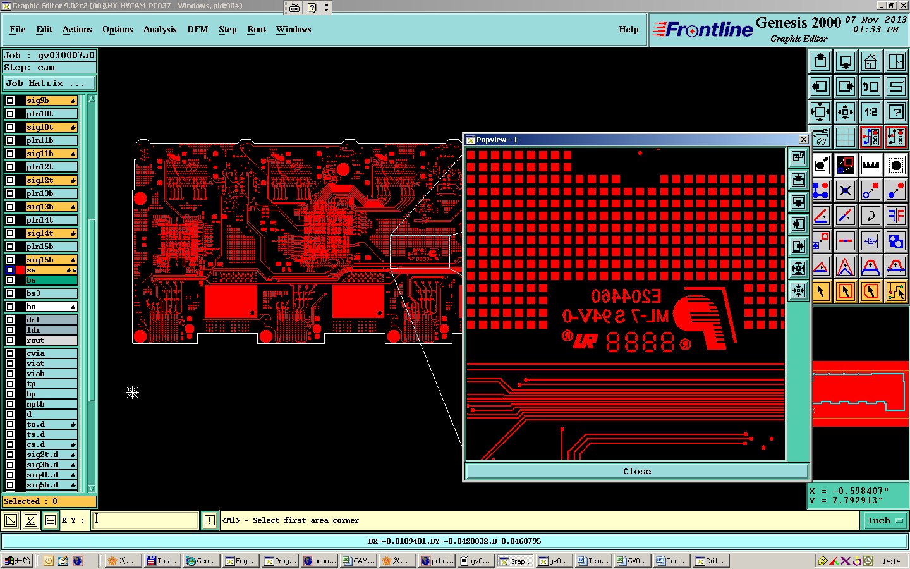The height and width of the screenshot is (569, 910).
Task: Switch to the CAM... taskbar window
Action: (358, 561)
